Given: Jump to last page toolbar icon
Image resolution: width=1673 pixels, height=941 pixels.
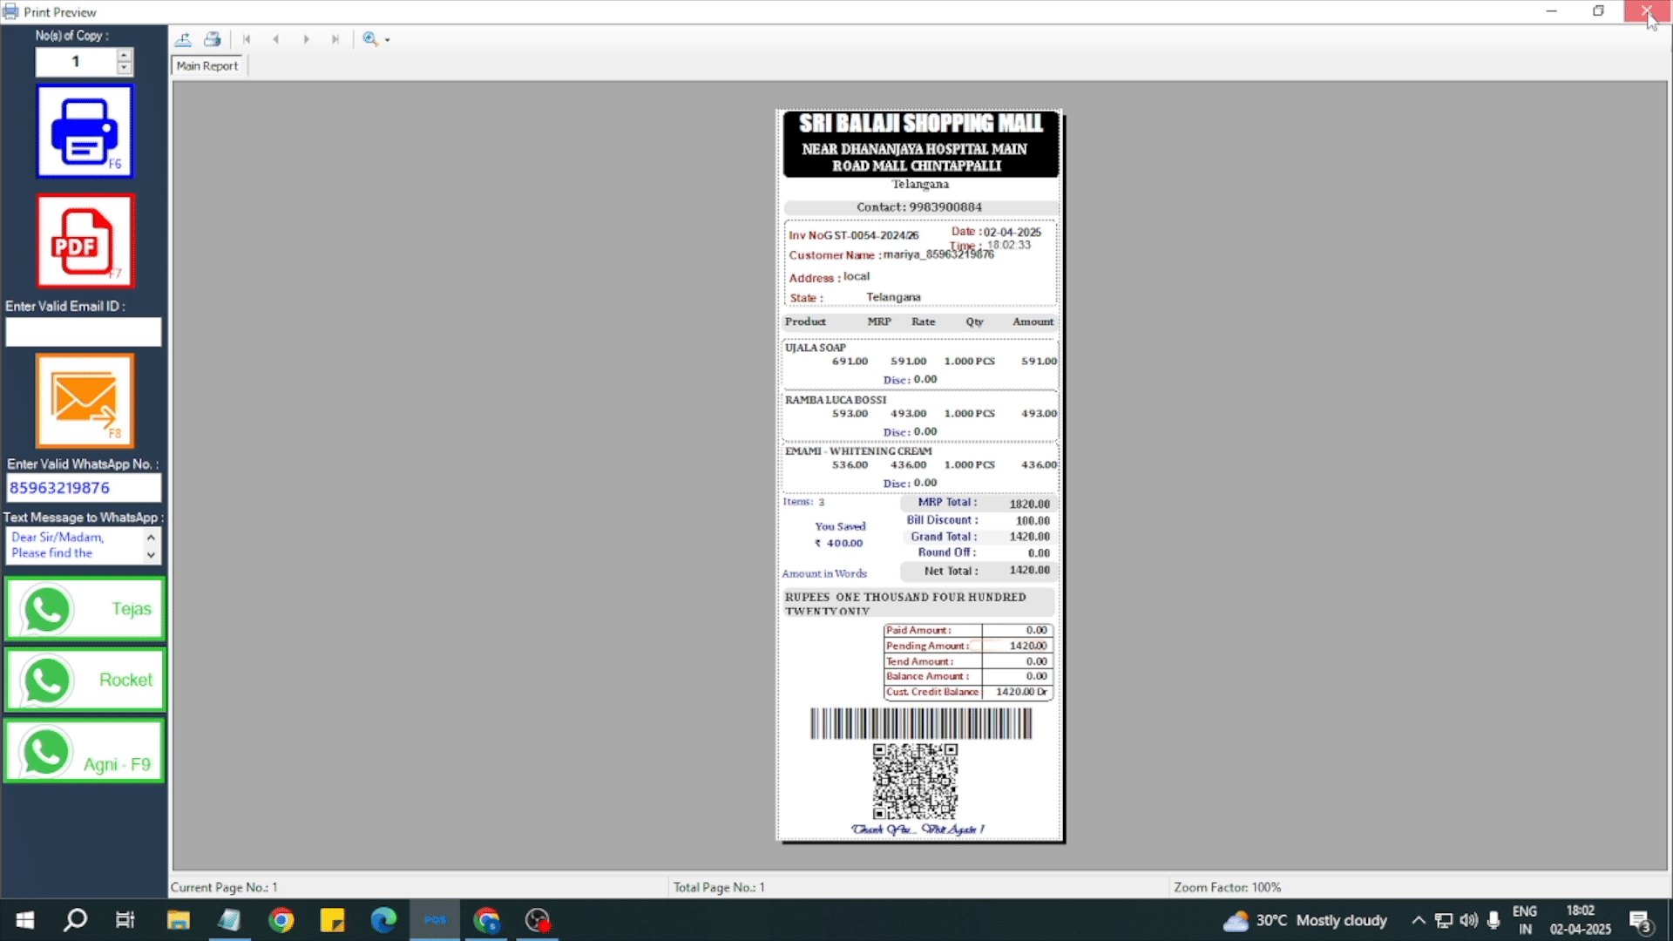Looking at the screenshot, I should (x=335, y=39).
